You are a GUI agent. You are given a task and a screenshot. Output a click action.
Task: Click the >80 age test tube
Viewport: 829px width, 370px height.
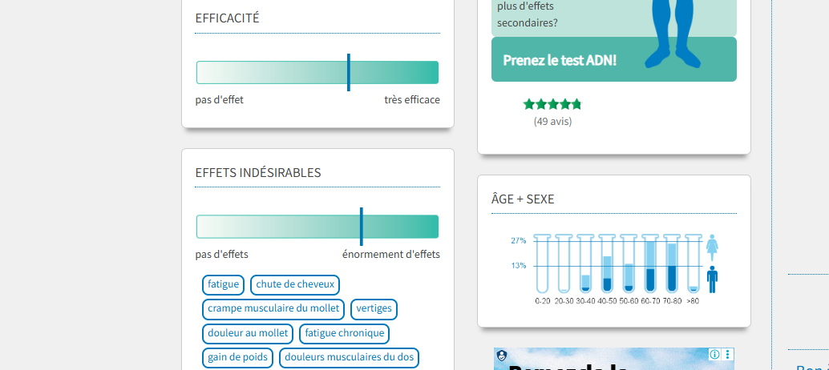coord(694,263)
